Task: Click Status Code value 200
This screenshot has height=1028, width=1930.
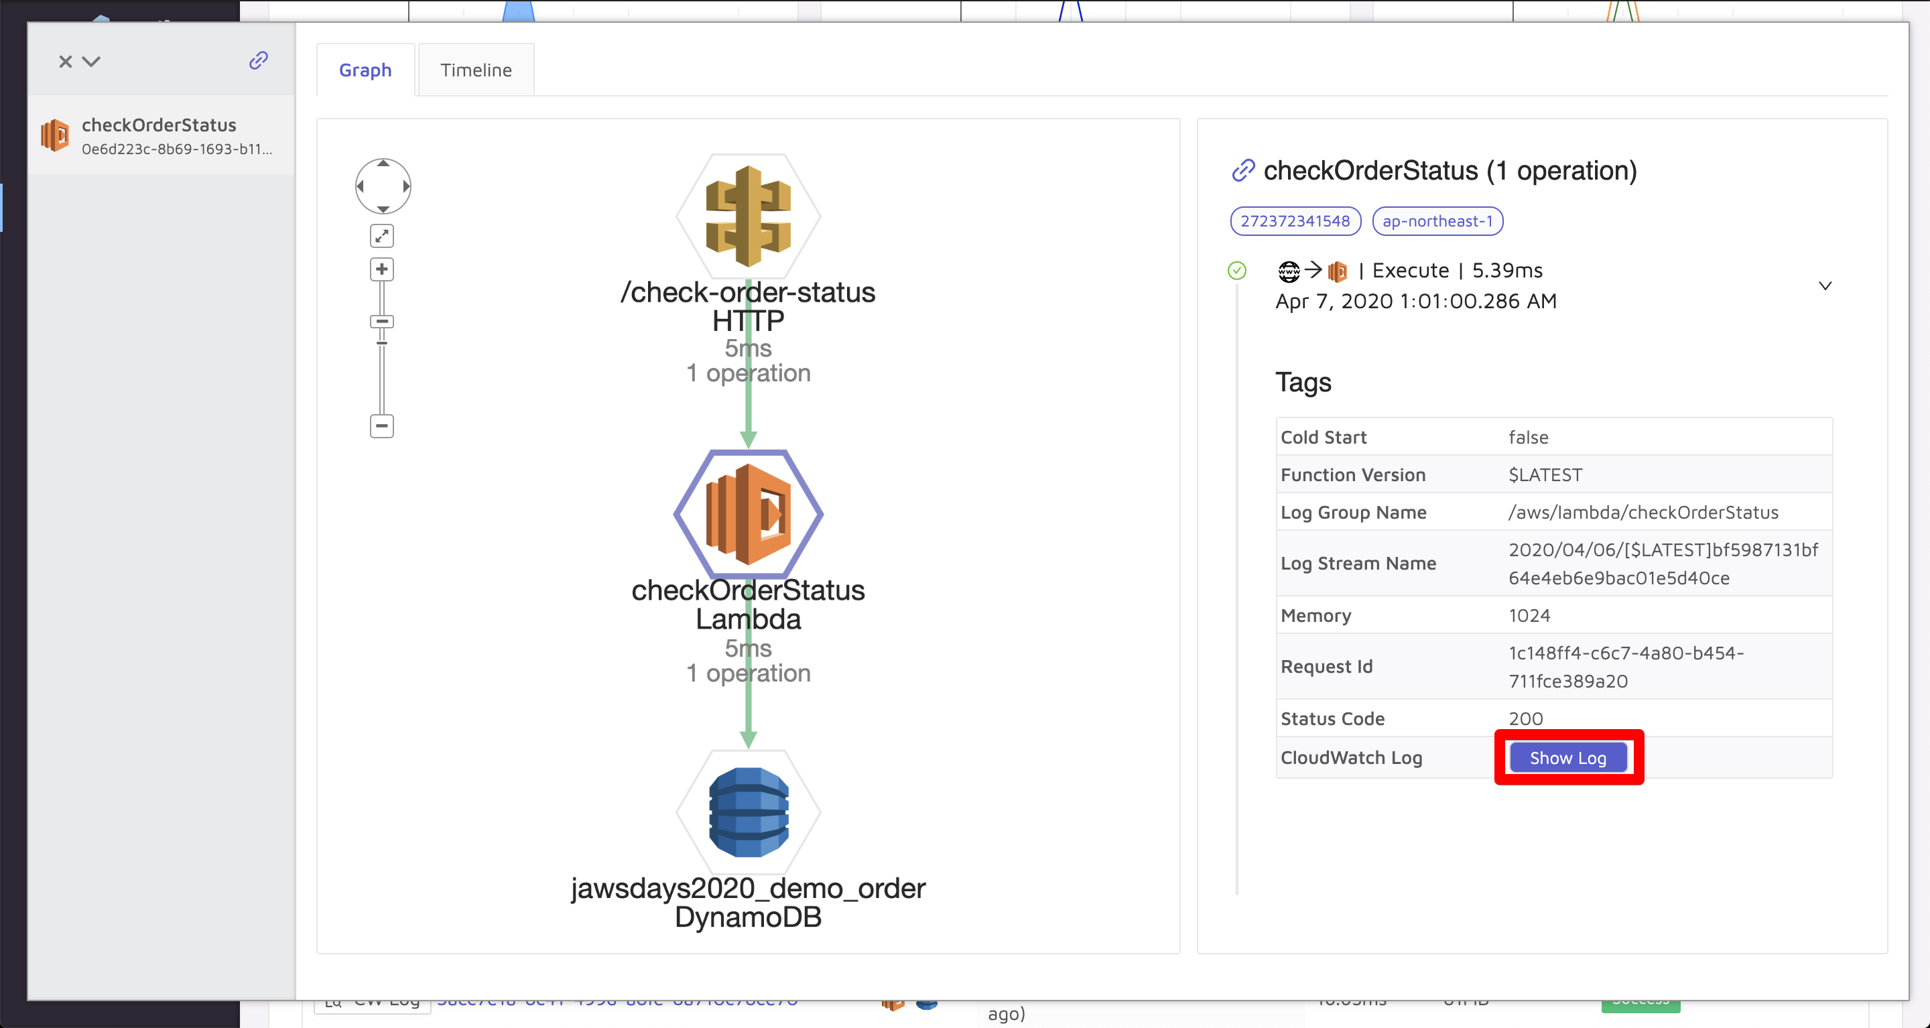Action: [x=1525, y=718]
